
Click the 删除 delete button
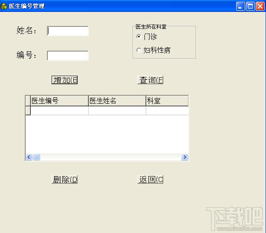coord(65,179)
